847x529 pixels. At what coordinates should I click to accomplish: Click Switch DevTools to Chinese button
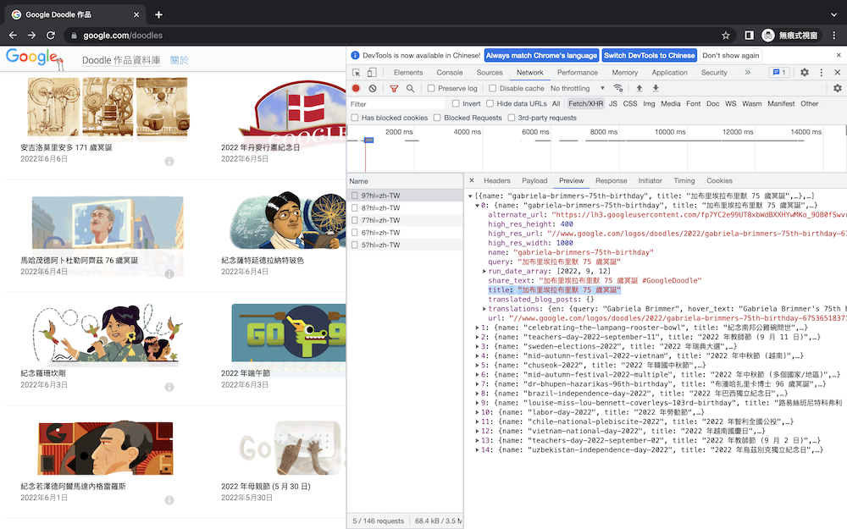tap(650, 55)
